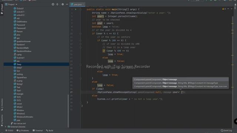Go to the previous highlighted error arrow
237x133 pixels.
tap(228, 9)
